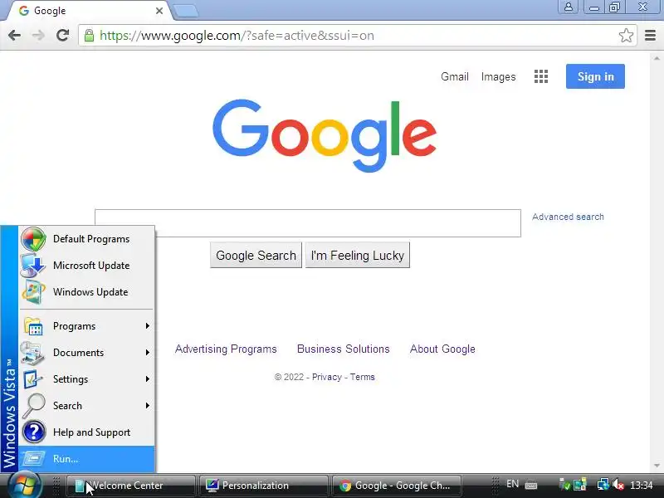
Task: Click the Windows Start orb
Action: (x=25, y=486)
